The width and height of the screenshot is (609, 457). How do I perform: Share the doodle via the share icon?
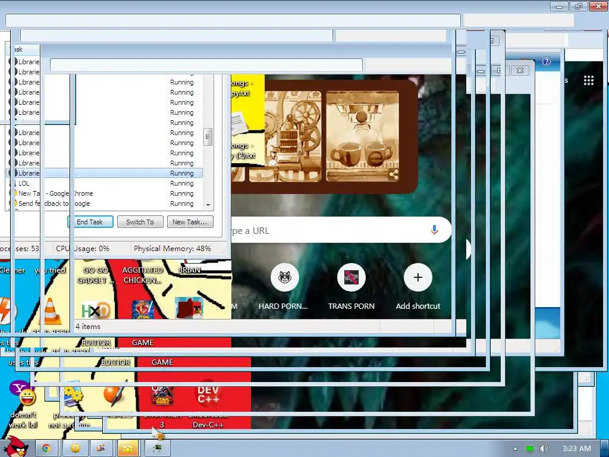click(x=393, y=174)
